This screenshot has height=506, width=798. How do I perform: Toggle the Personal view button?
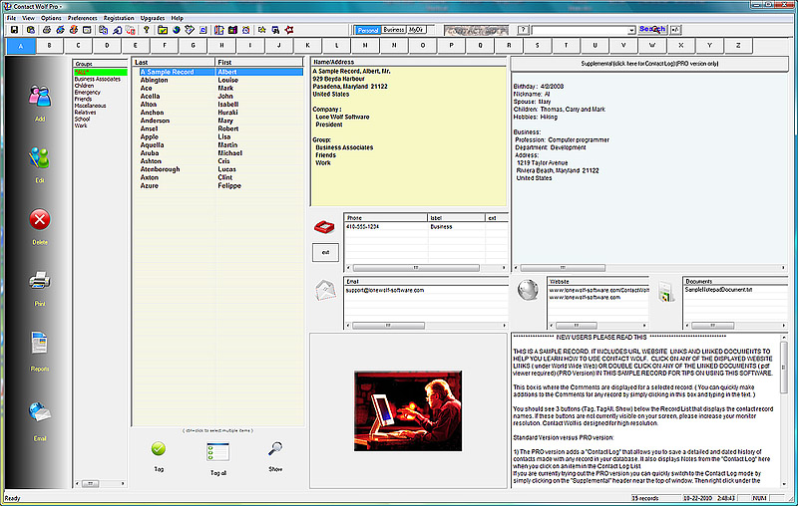tap(367, 30)
